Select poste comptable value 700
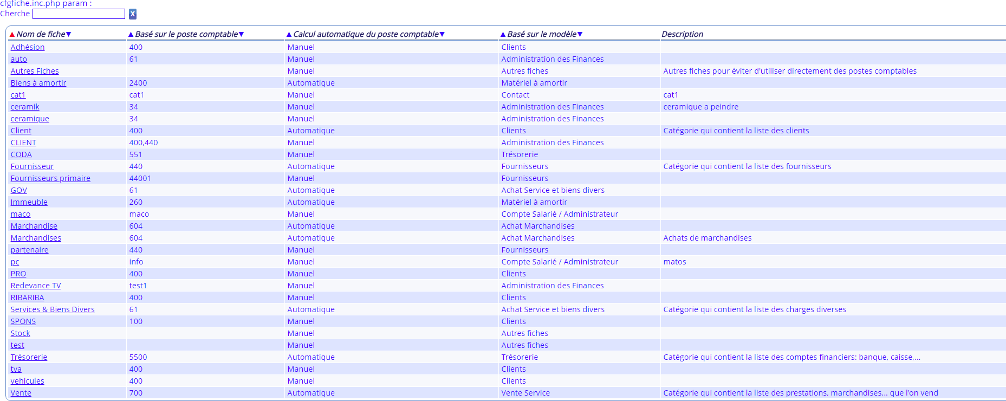The height and width of the screenshot is (401, 1006). click(x=136, y=393)
